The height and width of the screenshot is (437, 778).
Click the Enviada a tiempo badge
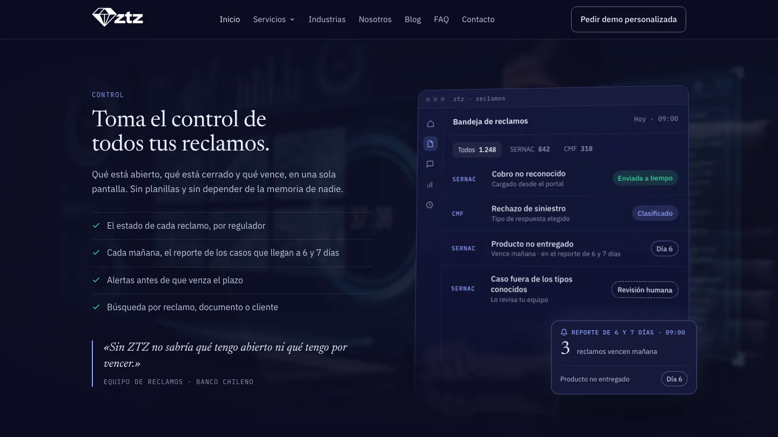645,178
